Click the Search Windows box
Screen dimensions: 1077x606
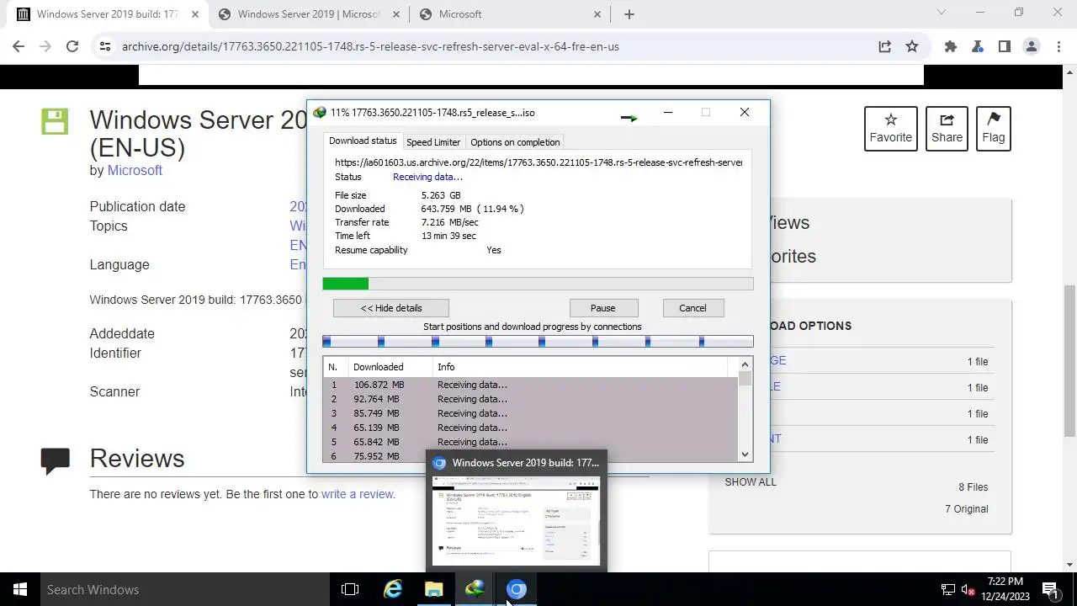click(185, 589)
